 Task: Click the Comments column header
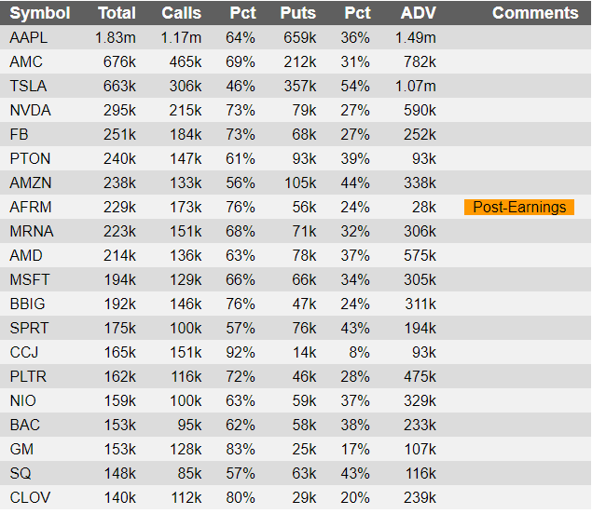click(x=535, y=13)
